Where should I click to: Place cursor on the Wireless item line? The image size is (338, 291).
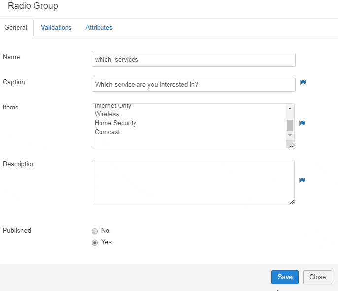pos(107,114)
